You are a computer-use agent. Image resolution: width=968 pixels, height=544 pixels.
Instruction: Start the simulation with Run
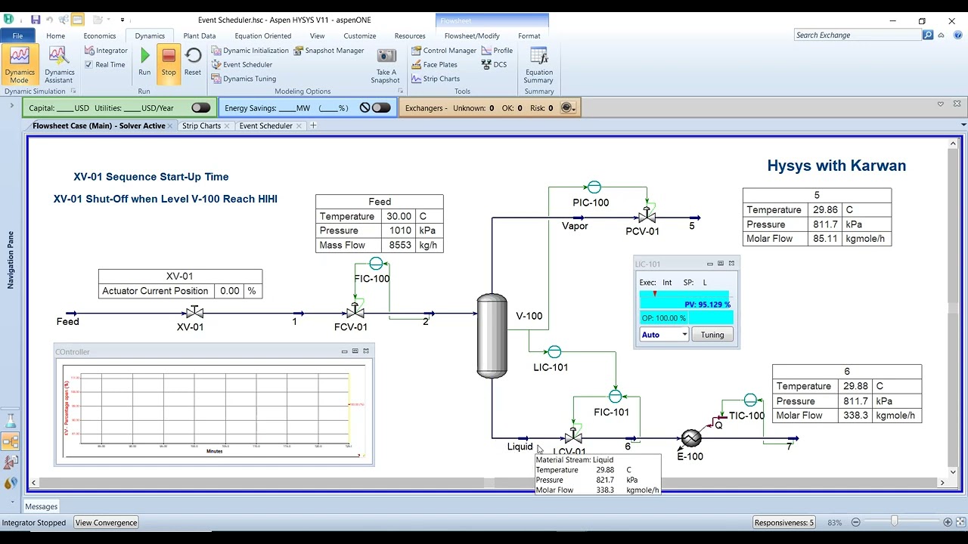(x=144, y=61)
